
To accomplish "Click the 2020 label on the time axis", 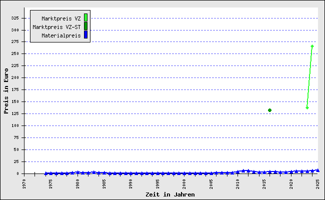I will 291,184.
